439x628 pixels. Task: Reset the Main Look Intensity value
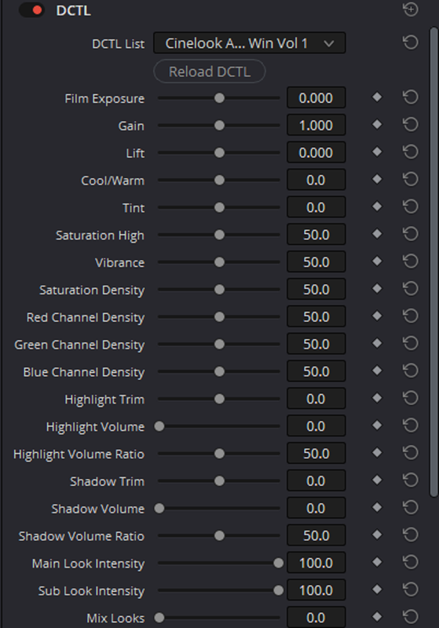pos(411,562)
